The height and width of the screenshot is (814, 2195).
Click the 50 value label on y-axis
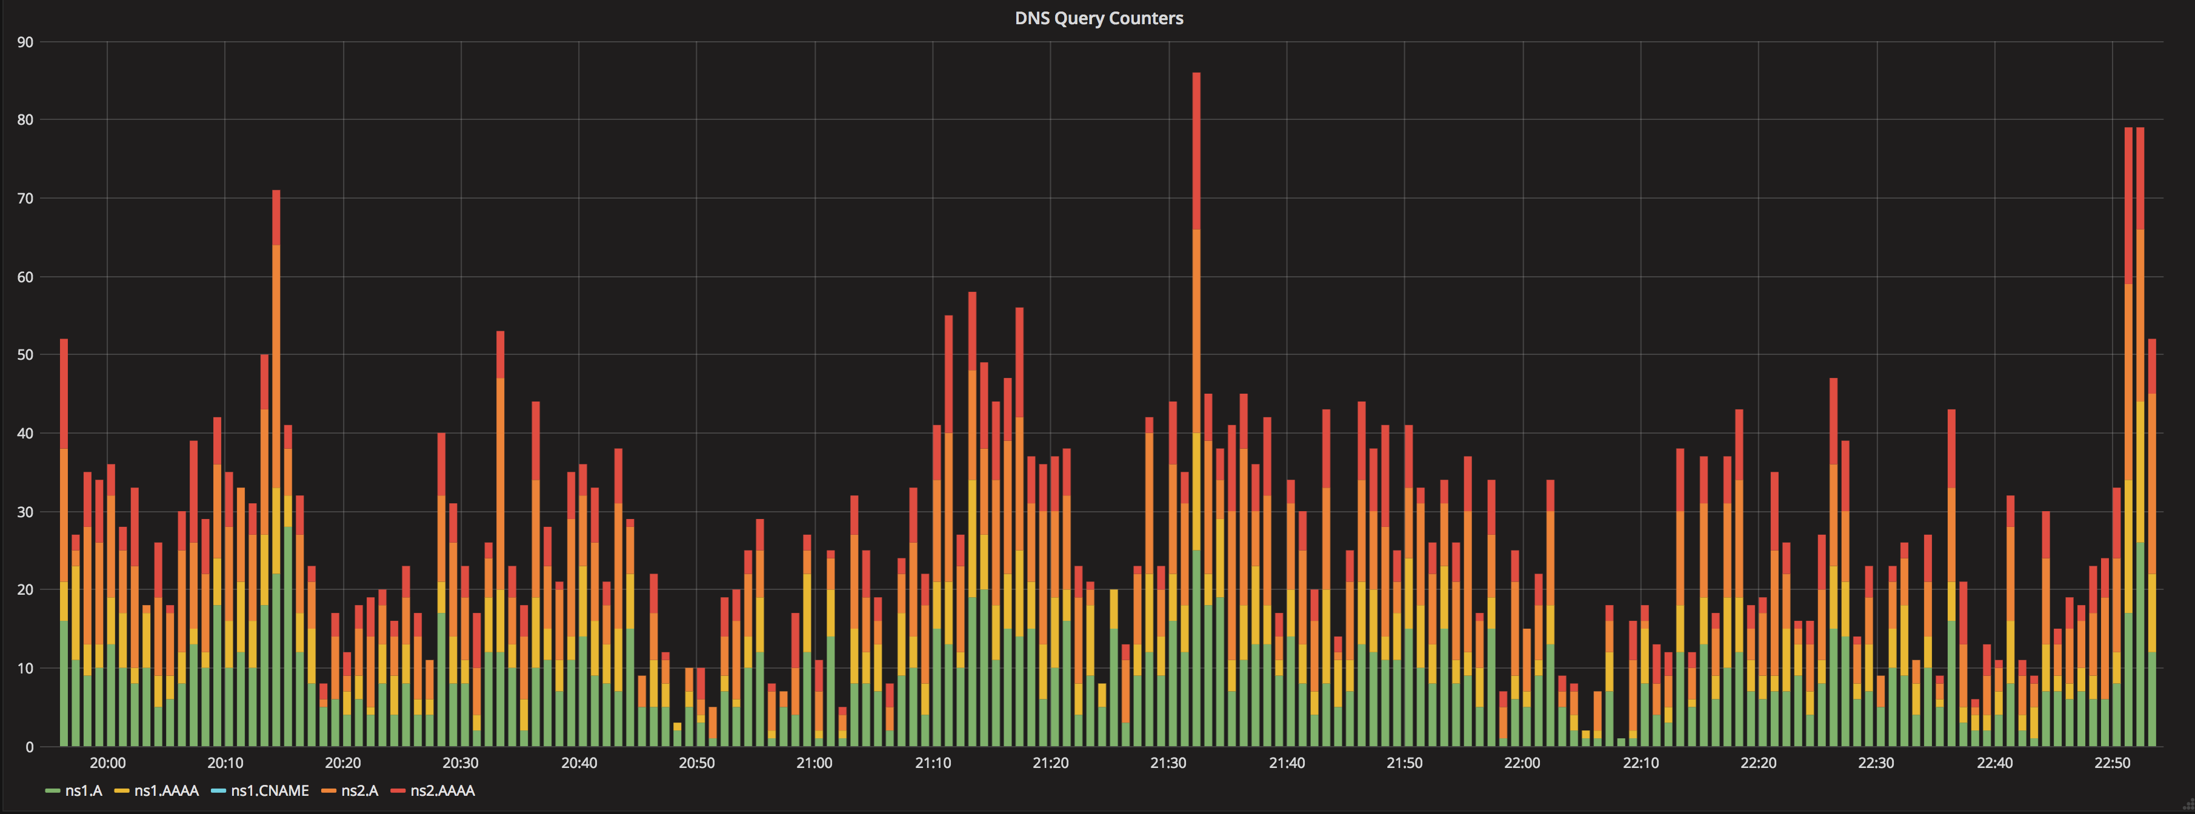(25, 355)
